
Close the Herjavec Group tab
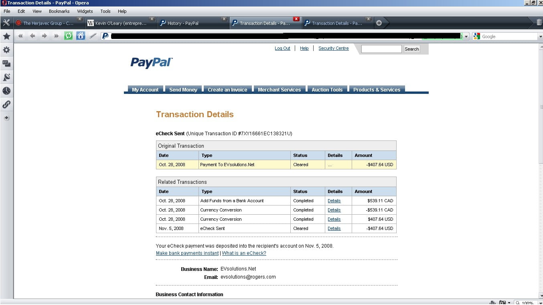point(79,19)
